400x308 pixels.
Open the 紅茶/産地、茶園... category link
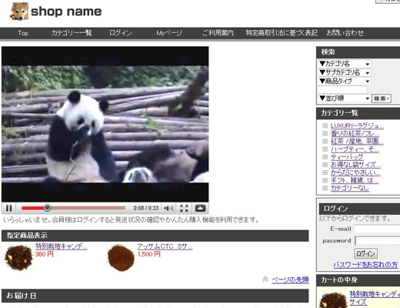pos(357,141)
